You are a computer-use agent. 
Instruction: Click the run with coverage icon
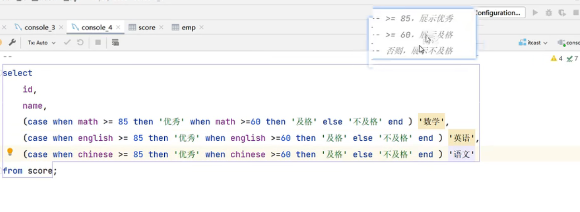(562, 13)
